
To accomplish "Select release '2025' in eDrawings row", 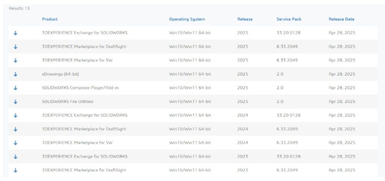I will point(243,74).
